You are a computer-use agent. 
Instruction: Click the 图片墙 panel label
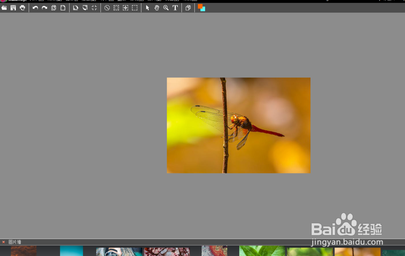pyautogui.click(x=15, y=242)
